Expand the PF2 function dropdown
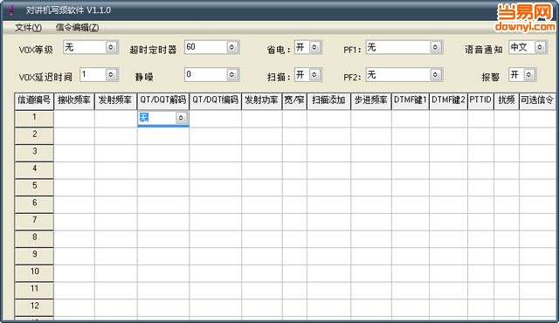 click(x=435, y=74)
